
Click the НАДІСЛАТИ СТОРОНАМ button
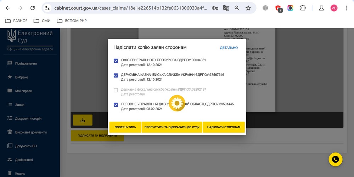coord(224,127)
